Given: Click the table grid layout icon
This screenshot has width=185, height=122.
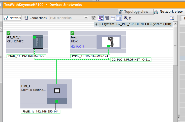Looking at the screenshot, I should coord(113,18).
